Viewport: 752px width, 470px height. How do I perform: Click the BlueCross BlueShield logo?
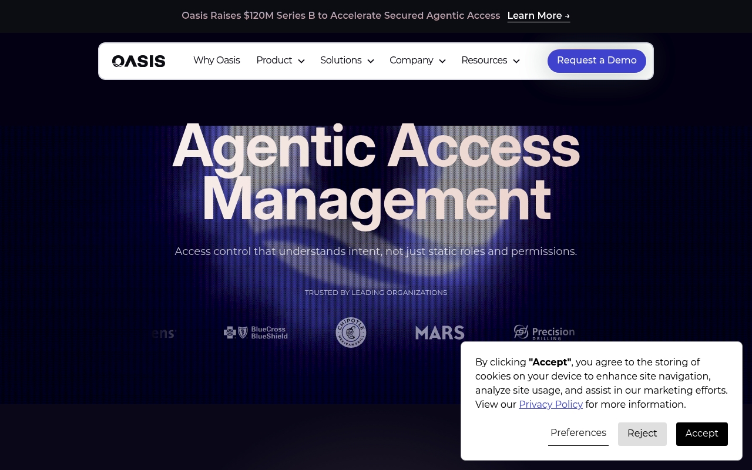256,333
